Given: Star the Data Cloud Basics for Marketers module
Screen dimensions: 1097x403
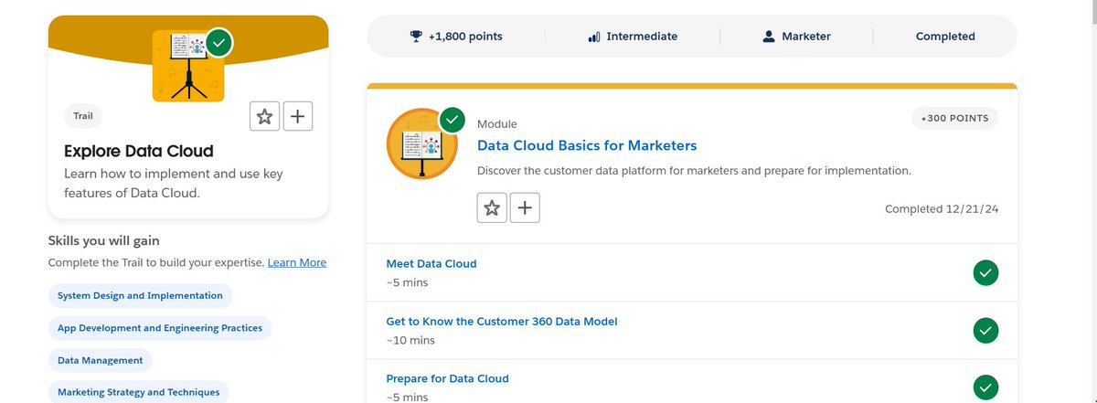Looking at the screenshot, I should [492, 207].
